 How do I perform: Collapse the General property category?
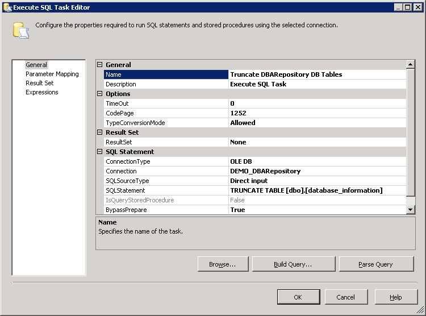[x=100, y=65]
